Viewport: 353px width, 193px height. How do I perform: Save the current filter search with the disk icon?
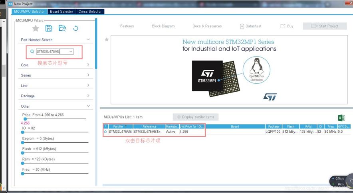click(x=49, y=28)
